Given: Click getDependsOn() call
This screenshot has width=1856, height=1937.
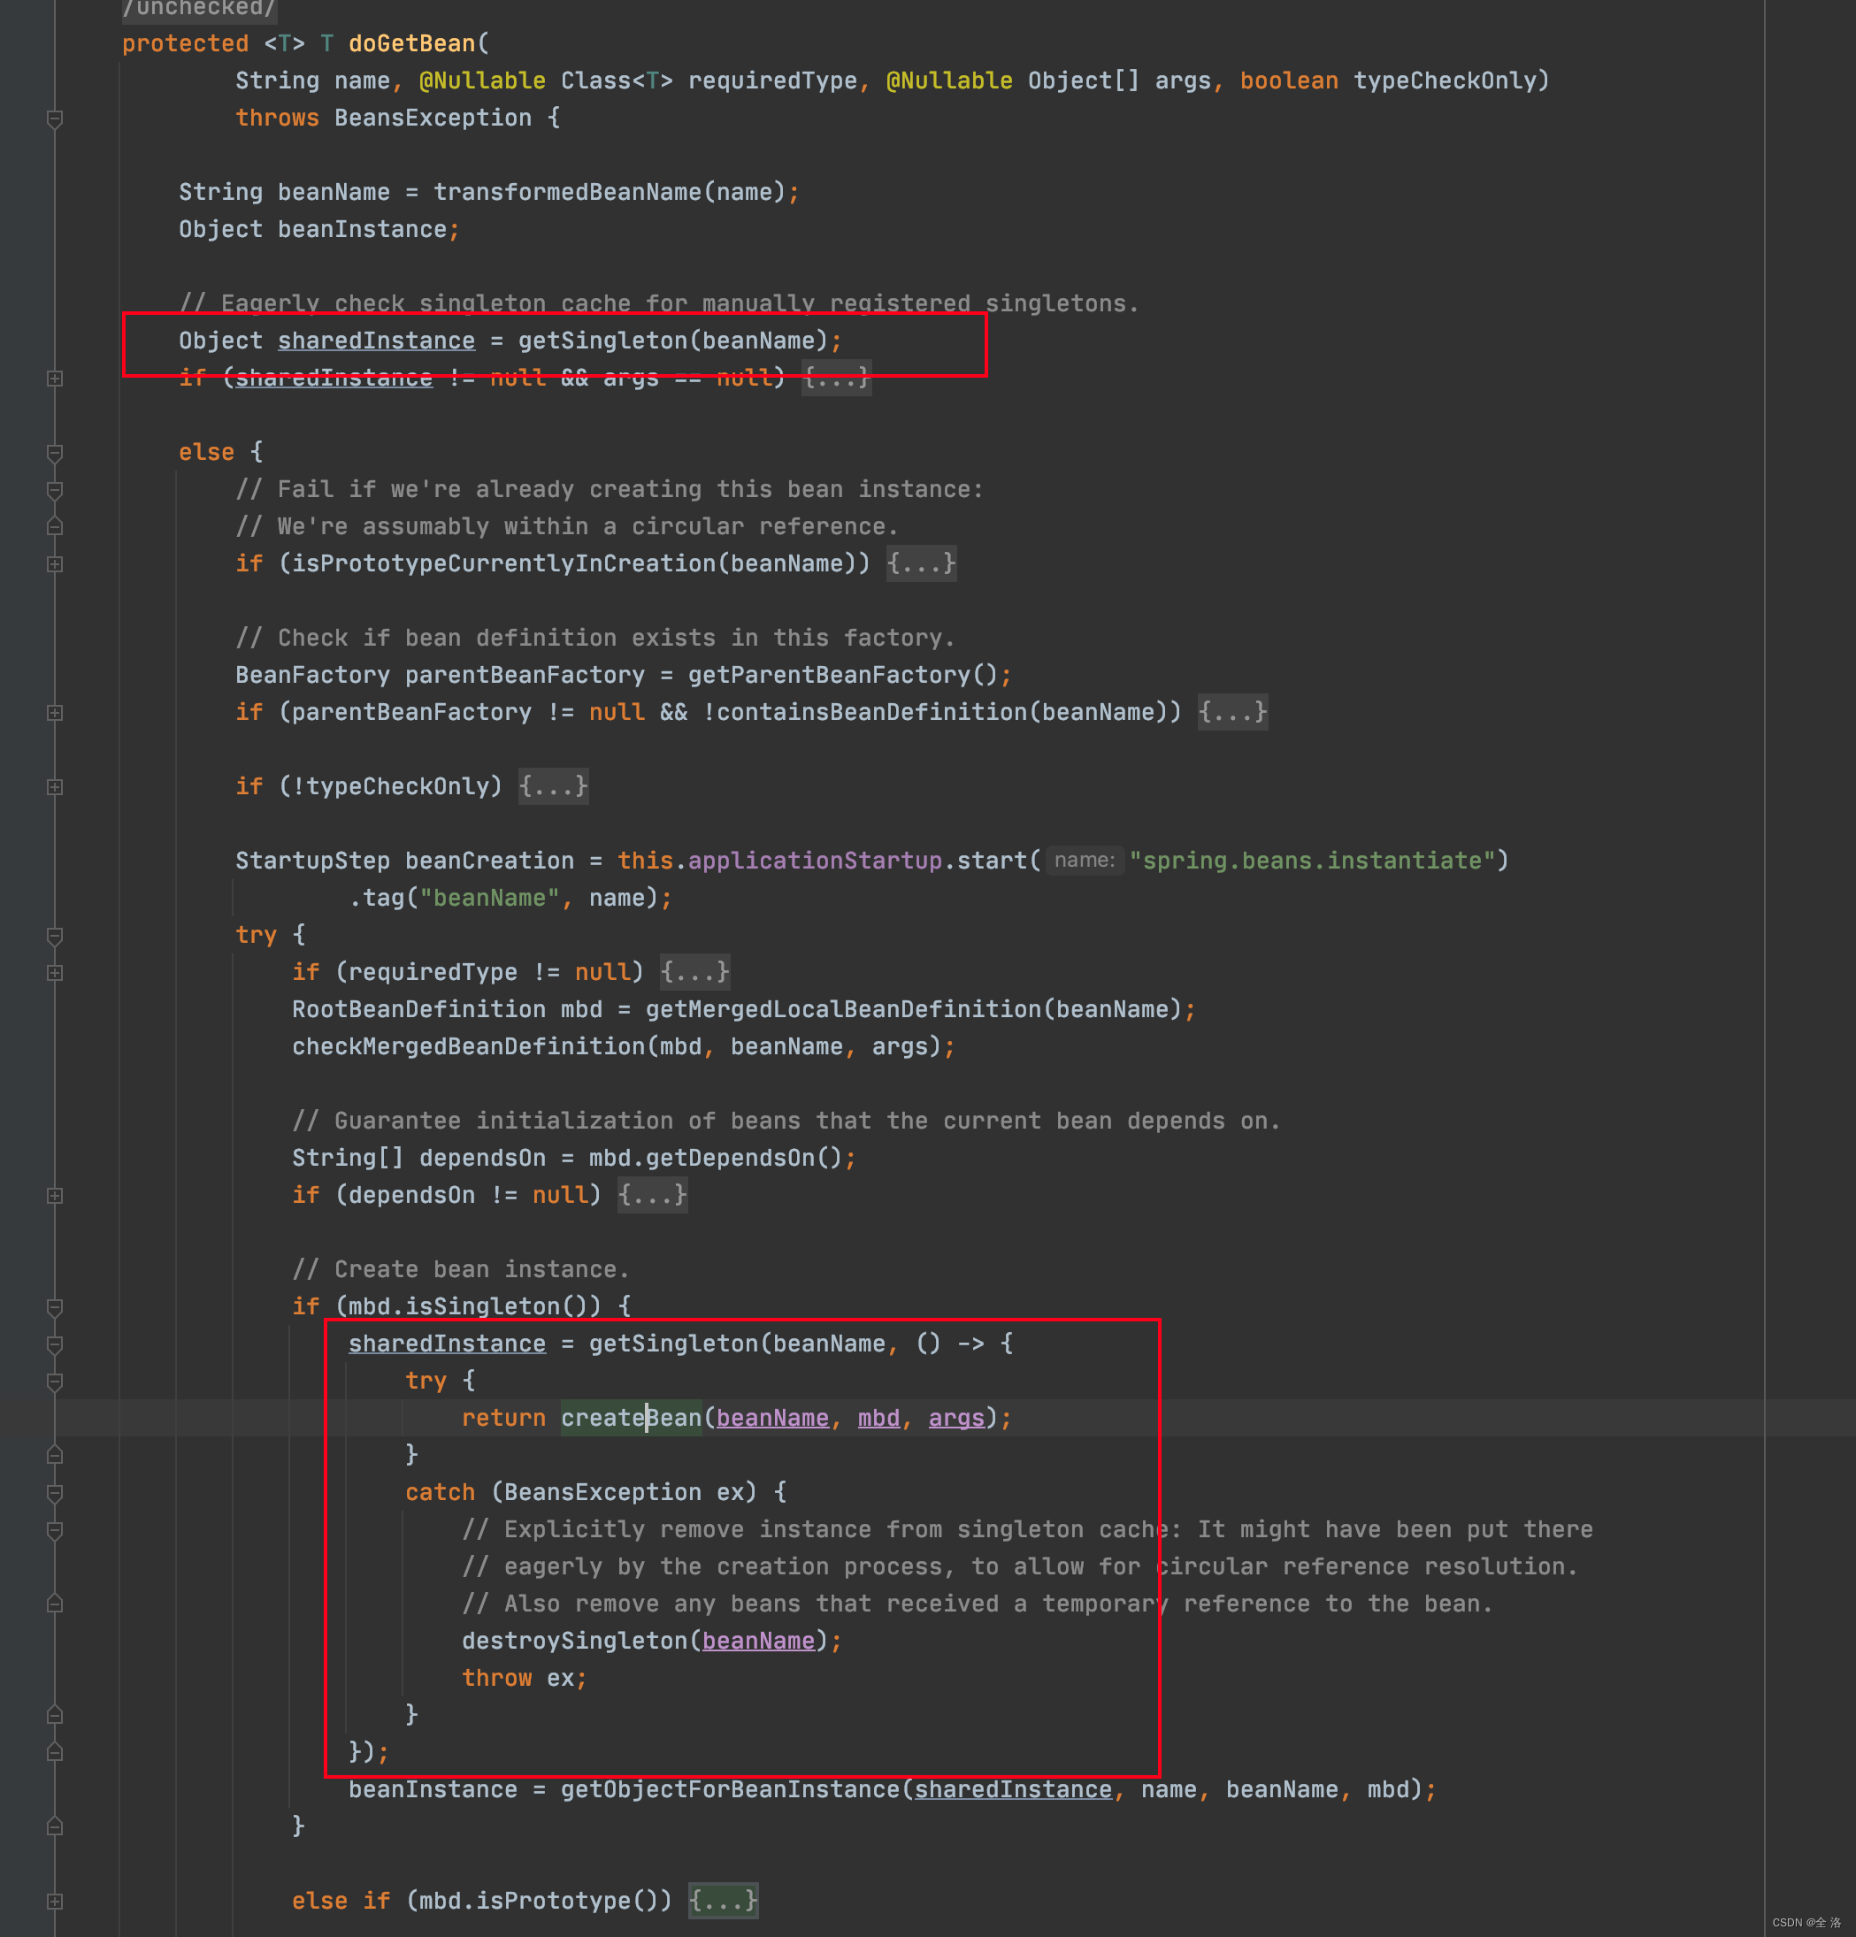Looking at the screenshot, I should pyautogui.click(x=744, y=1159).
